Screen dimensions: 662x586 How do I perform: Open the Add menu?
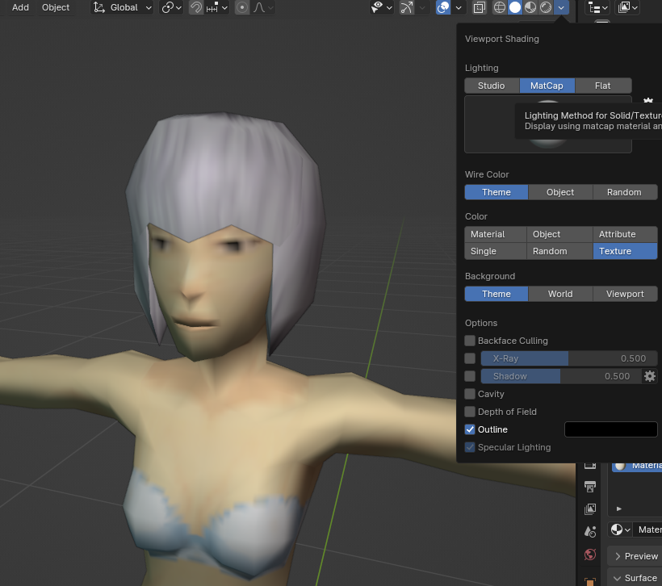(x=20, y=7)
